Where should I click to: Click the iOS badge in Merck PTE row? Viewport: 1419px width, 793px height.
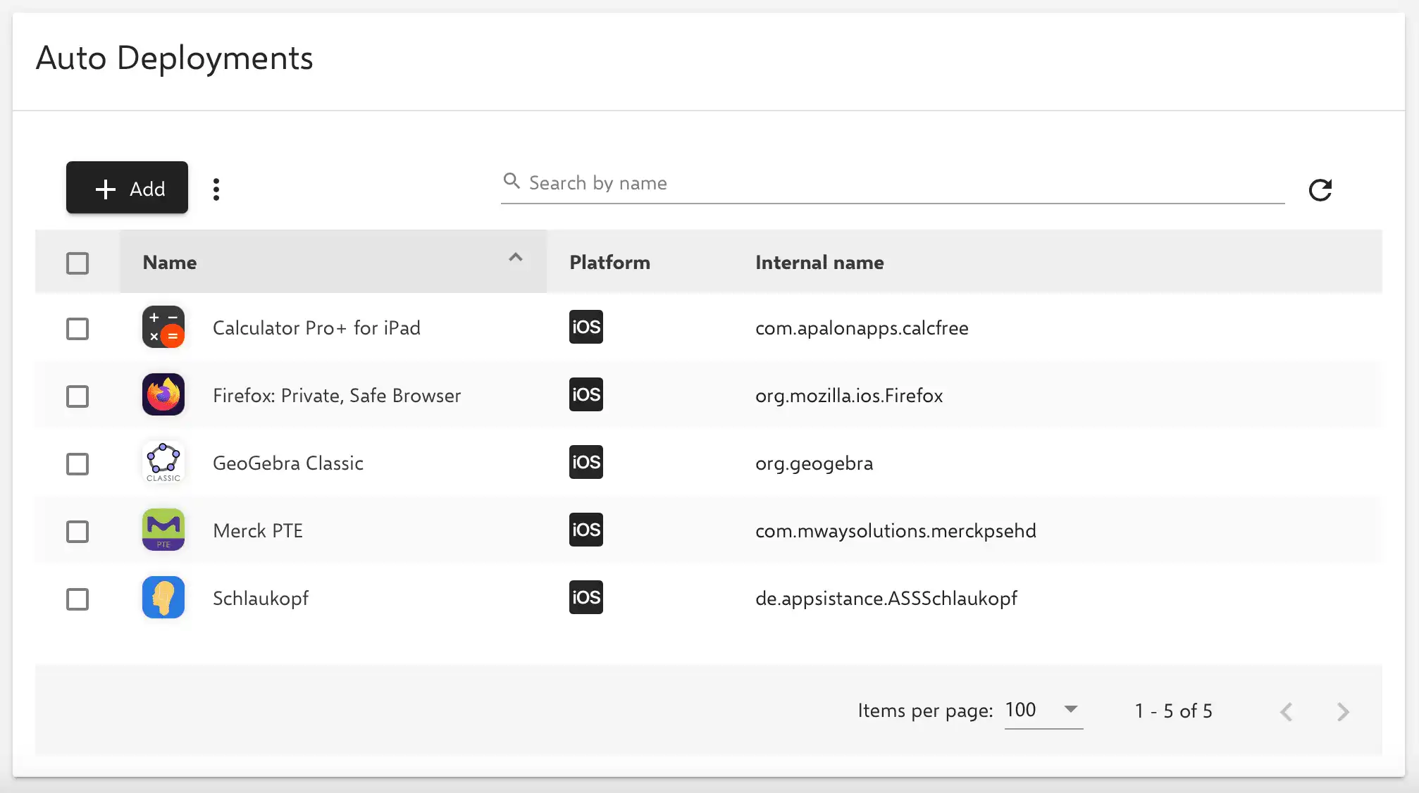586,530
